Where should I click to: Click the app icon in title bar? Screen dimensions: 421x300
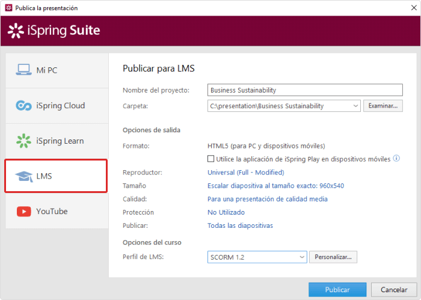8,8
